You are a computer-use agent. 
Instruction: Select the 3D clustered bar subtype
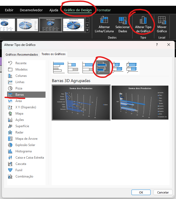[103, 67]
